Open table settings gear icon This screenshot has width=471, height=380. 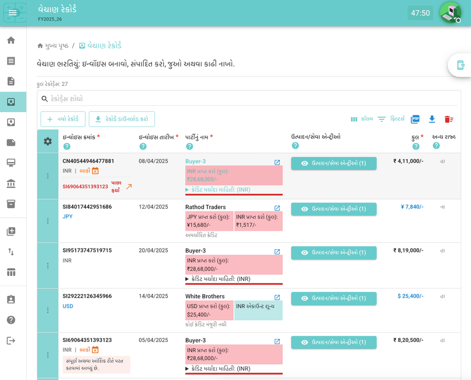coord(48,141)
